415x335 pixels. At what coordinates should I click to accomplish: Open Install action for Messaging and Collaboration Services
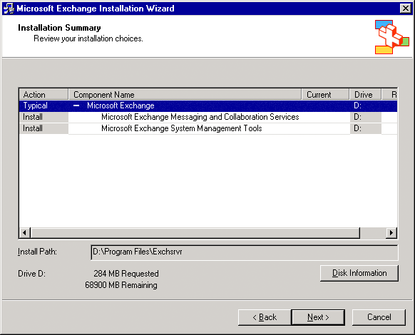[43, 117]
